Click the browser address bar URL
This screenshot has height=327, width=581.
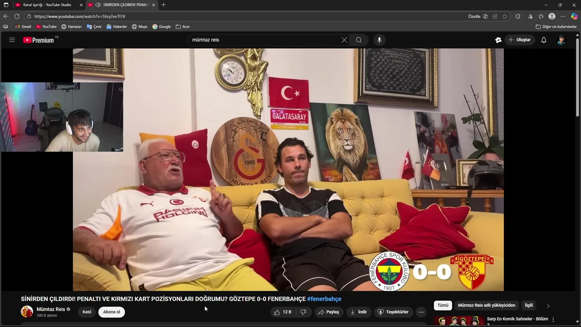79,16
